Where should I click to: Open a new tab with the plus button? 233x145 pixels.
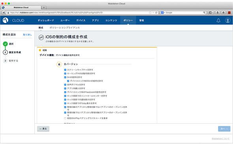[x=44, y=8]
